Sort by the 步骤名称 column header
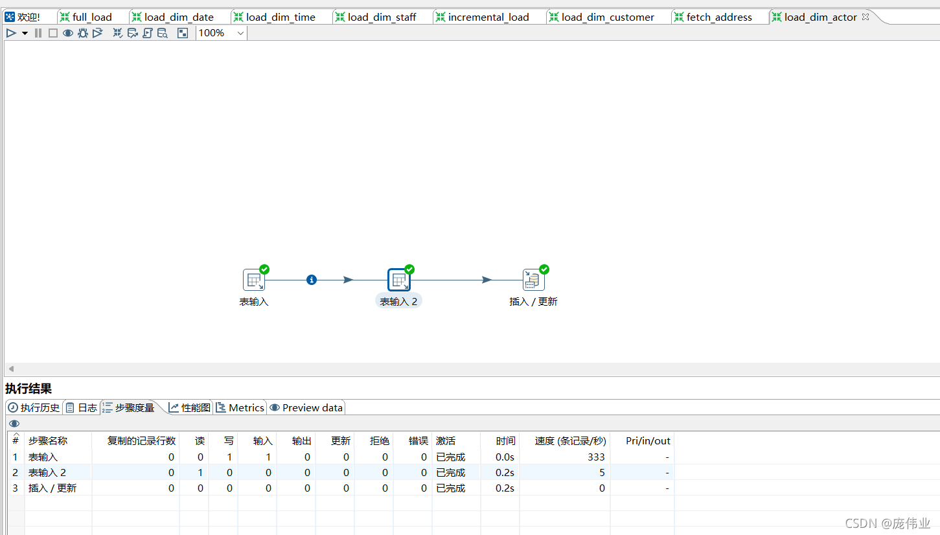The height and width of the screenshot is (535, 940). (x=58, y=440)
